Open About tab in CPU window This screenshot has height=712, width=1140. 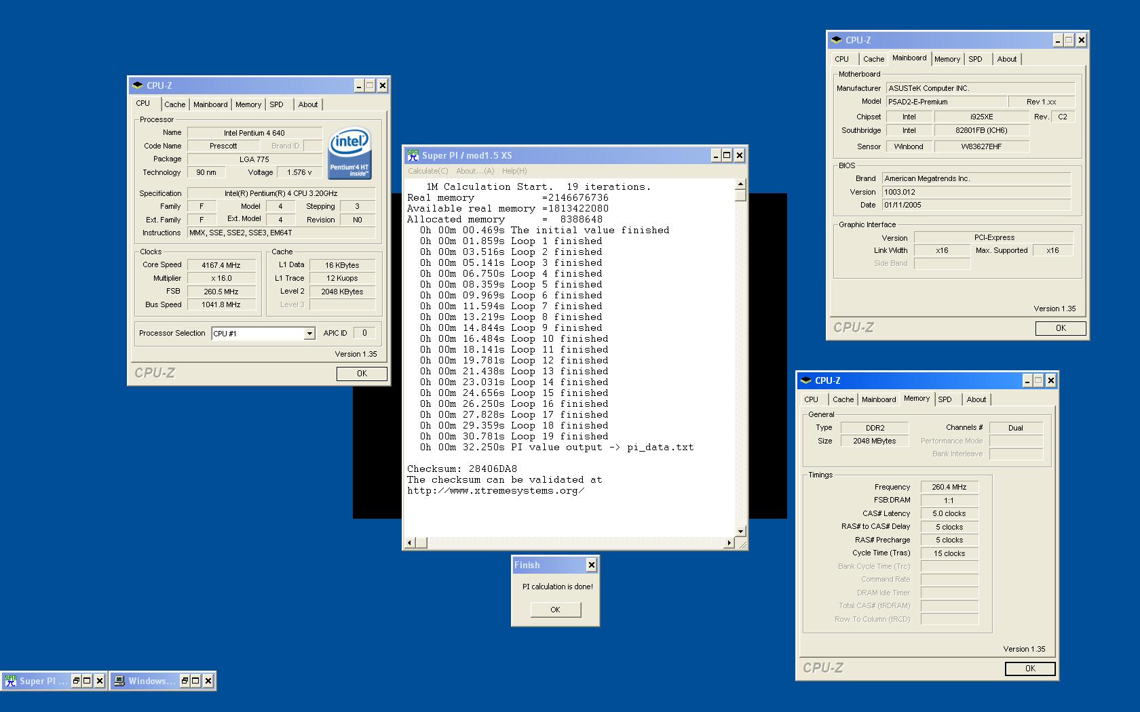click(308, 104)
